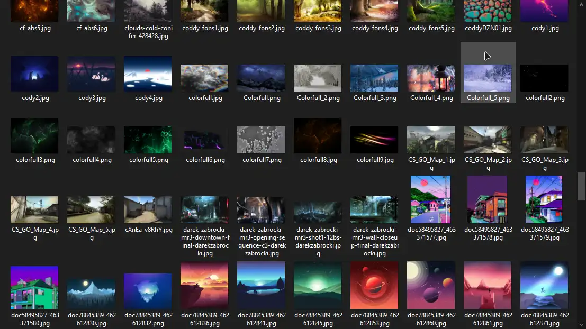Viewport: 586px width, 329px height.
Task: Select CS_GO_Map_3.jpg thumbnail
Action: (544, 140)
